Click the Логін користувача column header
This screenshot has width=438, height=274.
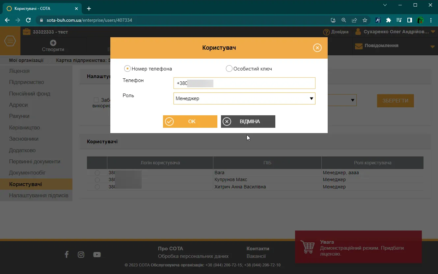point(160,163)
